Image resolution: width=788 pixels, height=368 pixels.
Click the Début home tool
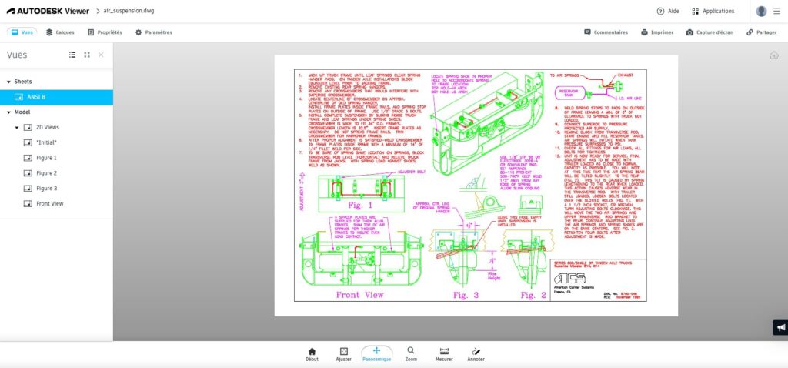coord(312,354)
